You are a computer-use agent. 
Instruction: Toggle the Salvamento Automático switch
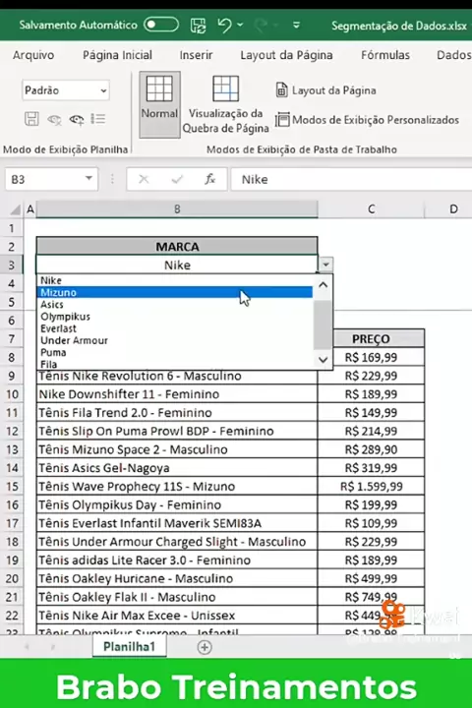pos(161,25)
